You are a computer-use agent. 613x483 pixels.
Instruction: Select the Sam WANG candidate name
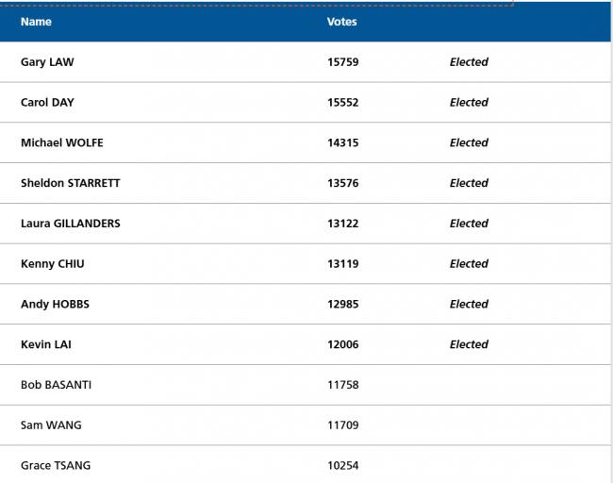pos(51,425)
